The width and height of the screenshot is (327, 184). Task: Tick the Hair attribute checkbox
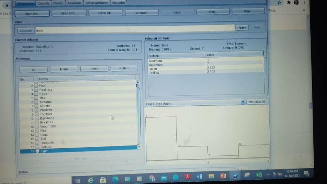36,86
